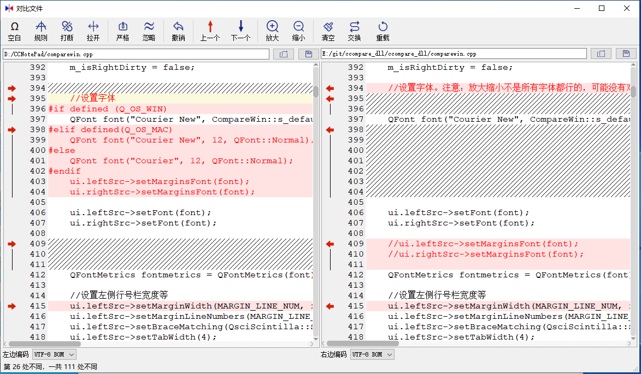641x374 pixels.
Task: Right pane left-pointing arrow at line 415
Action: point(330,306)
